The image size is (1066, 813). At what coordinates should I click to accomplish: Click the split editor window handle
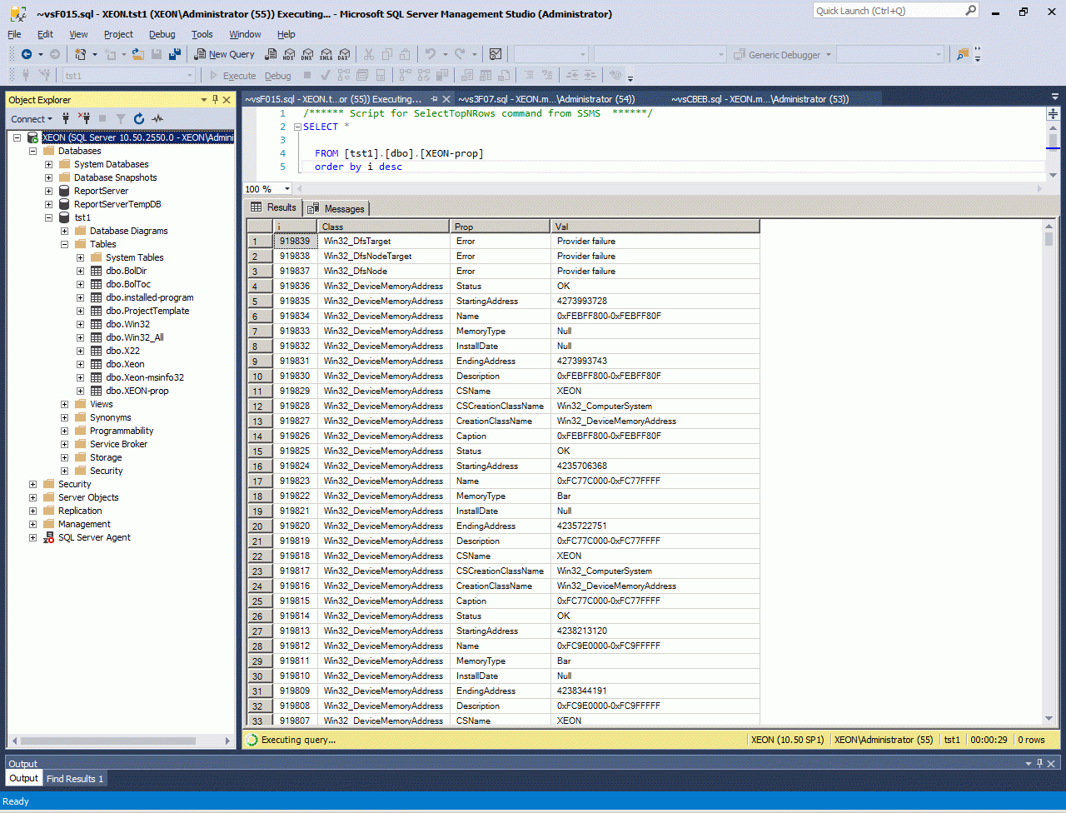pos(1053,112)
